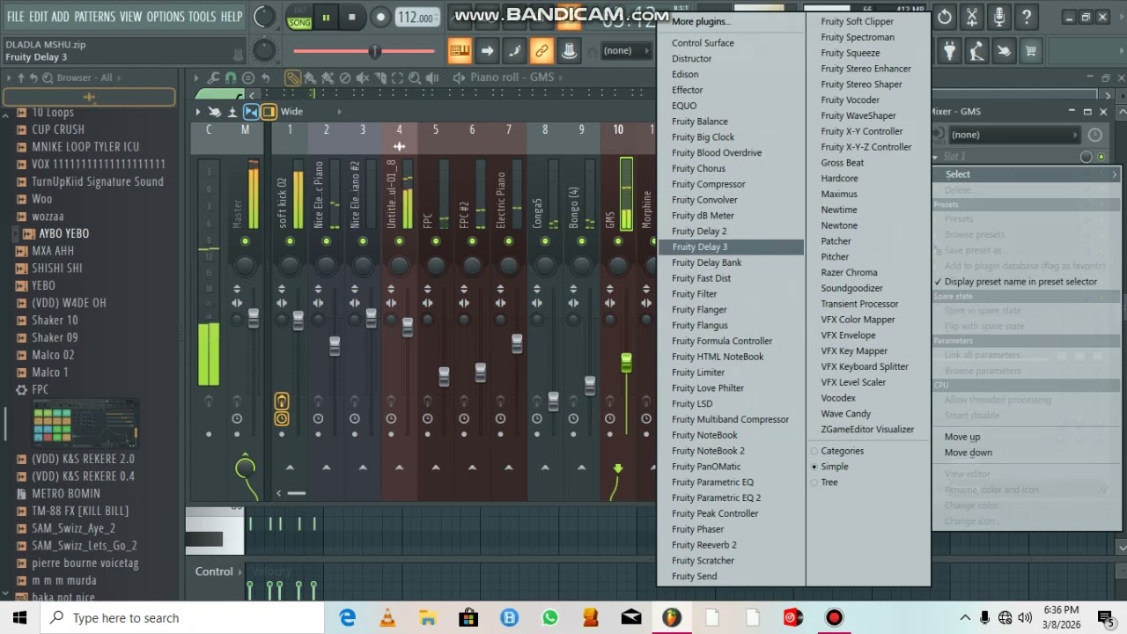Screen dimensions: 1127x634
Task: Click Move down in the slot menu
Action: coord(969,453)
